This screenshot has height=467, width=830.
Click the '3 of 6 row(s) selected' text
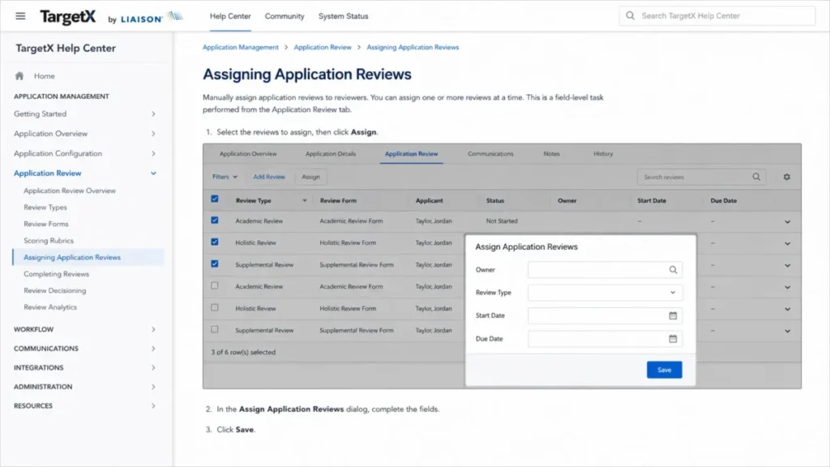click(243, 352)
